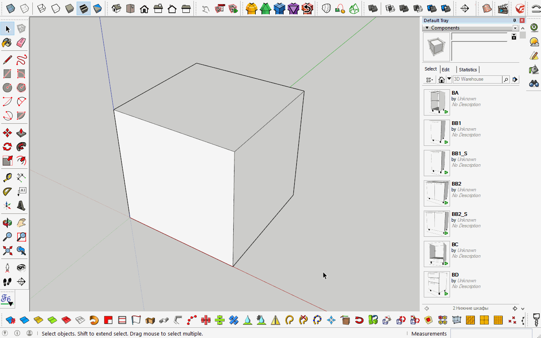This screenshot has width=541, height=338.
Task: Click the next collection arrow near 2 Нижние шкафы
Action: pyautogui.click(x=515, y=308)
